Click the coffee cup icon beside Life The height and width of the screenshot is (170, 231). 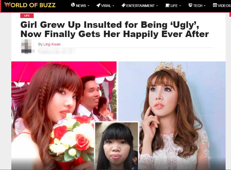click(x=167, y=5)
